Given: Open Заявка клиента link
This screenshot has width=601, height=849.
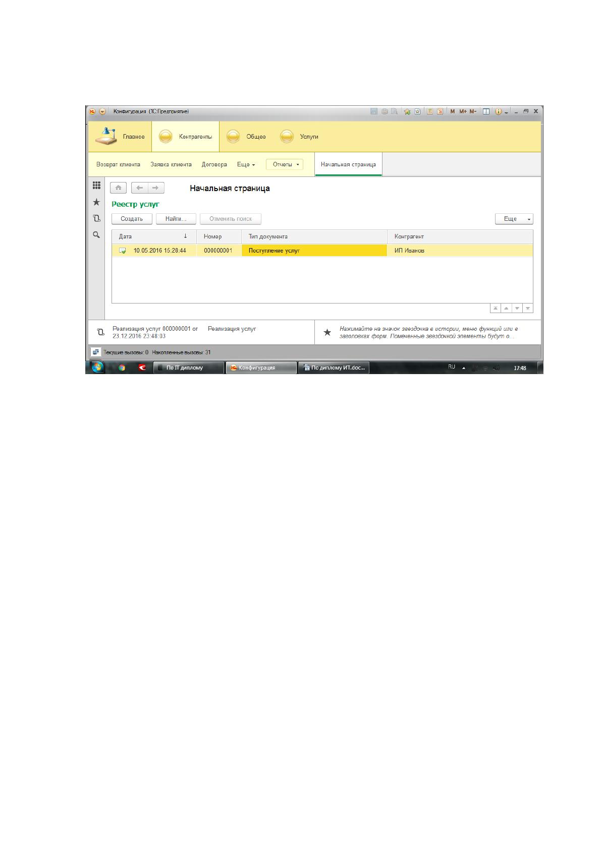Looking at the screenshot, I should coord(171,164).
